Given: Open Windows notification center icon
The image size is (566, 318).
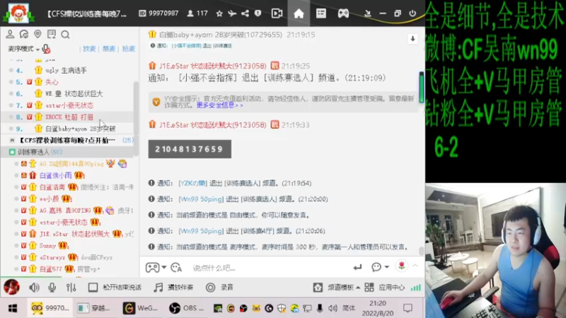Looking at the screenshot, I should tap(408, 308).
